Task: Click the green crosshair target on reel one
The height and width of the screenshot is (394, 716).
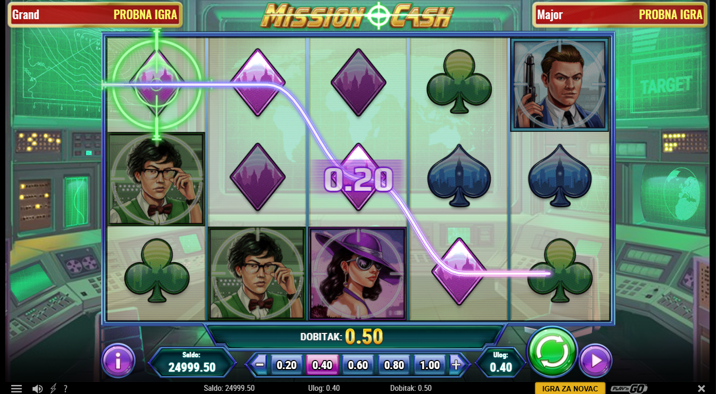Action: point(157,84)
